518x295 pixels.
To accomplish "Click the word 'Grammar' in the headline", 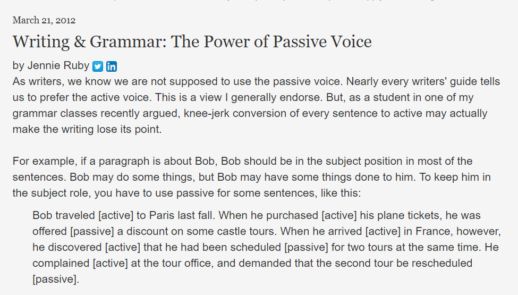I will click(128, 42).
